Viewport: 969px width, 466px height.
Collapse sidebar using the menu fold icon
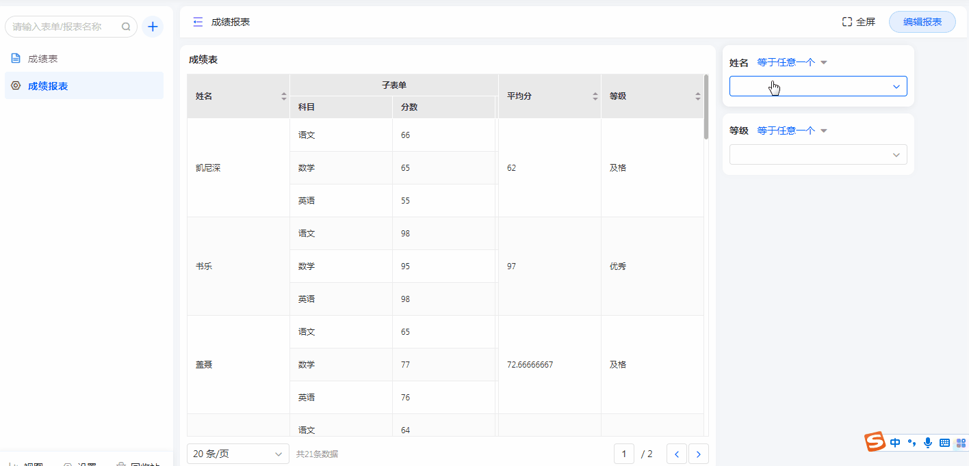coord(198,22)
